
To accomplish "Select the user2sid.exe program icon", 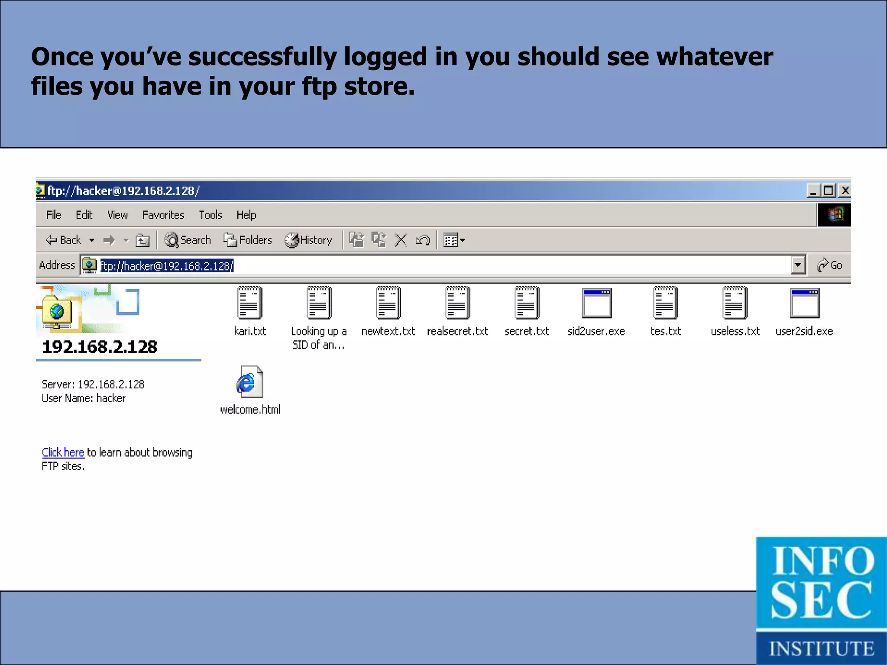I will (x=805, y=303).
